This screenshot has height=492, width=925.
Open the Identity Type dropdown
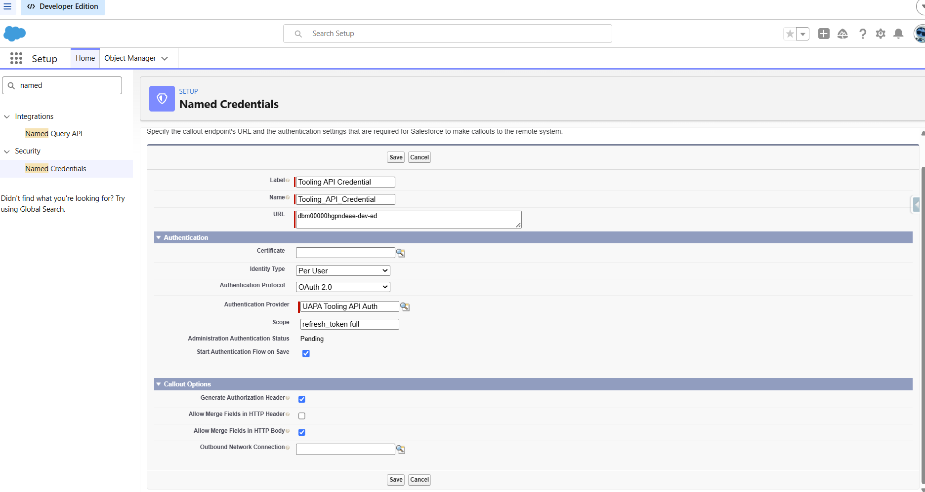(x=343, y=271)
